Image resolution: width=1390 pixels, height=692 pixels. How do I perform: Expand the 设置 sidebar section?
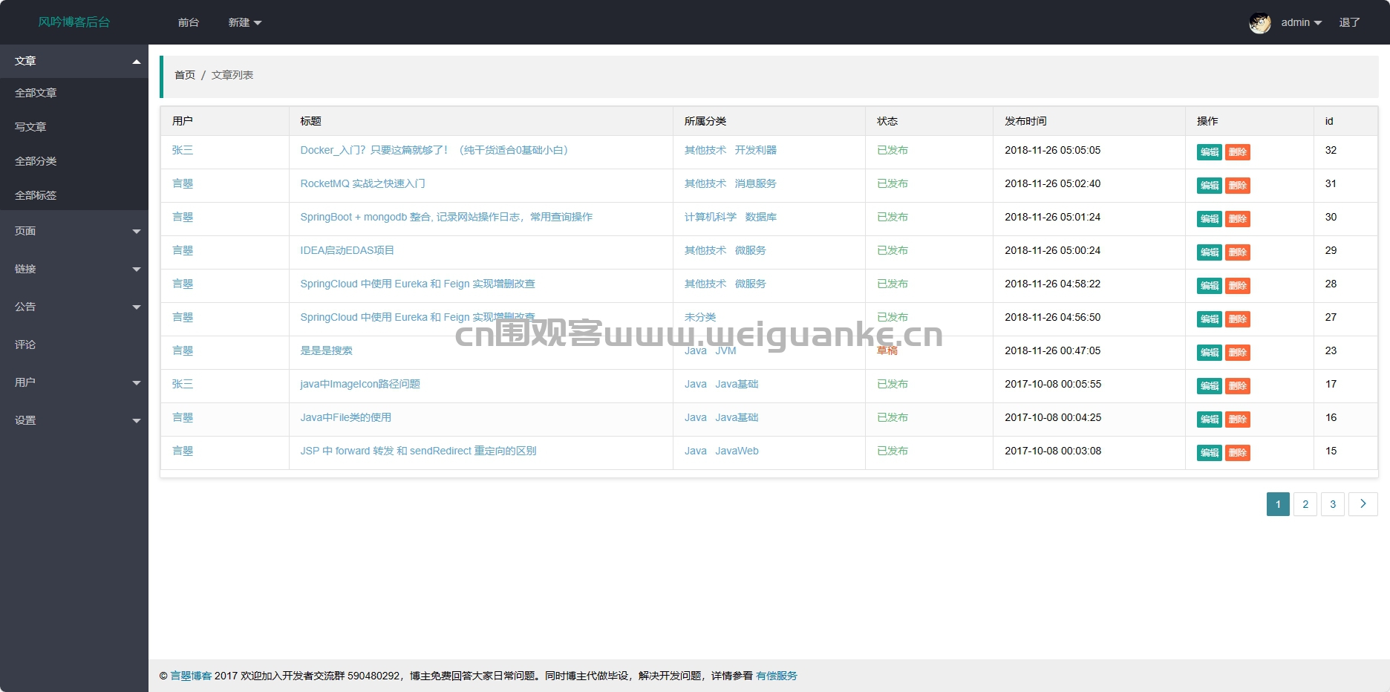[74, 420]
